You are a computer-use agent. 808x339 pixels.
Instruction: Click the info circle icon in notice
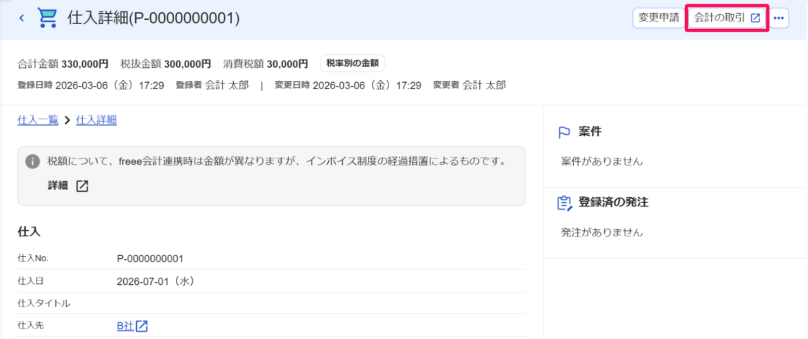pos(32,161)
